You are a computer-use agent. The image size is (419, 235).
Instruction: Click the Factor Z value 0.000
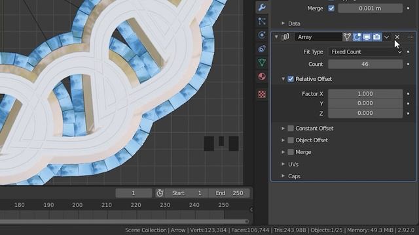pos(365,113)
